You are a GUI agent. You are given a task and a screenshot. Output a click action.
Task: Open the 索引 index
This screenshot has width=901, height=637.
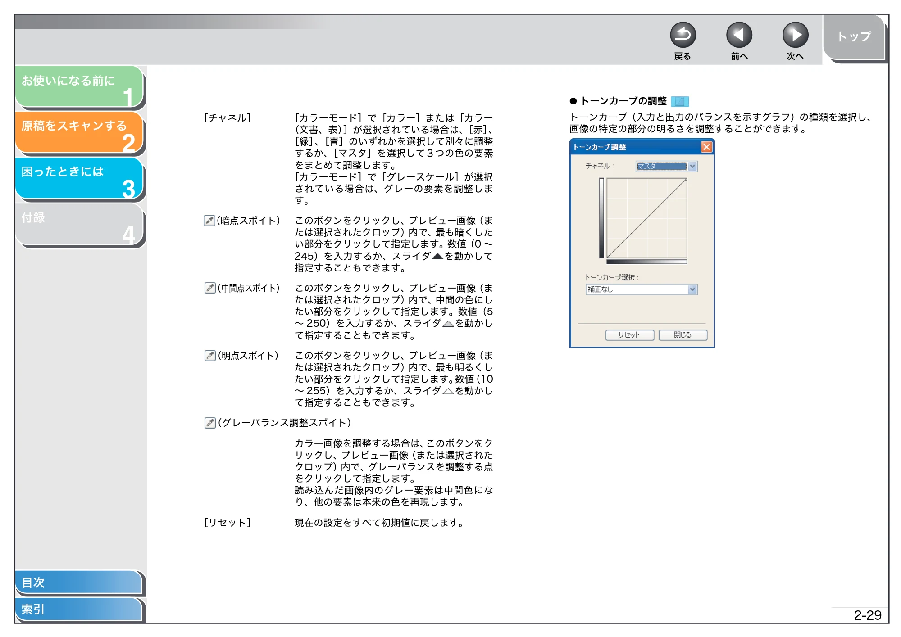pos(79,609)
